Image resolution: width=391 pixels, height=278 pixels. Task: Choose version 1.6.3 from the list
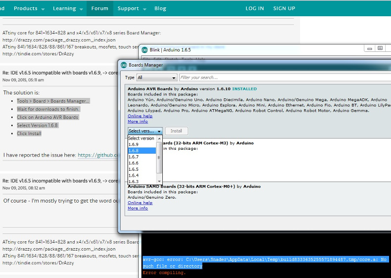point(142,182)
